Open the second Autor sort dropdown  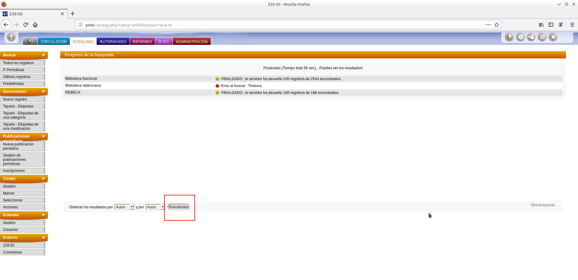pyautogui.click(x=155, y=207)
